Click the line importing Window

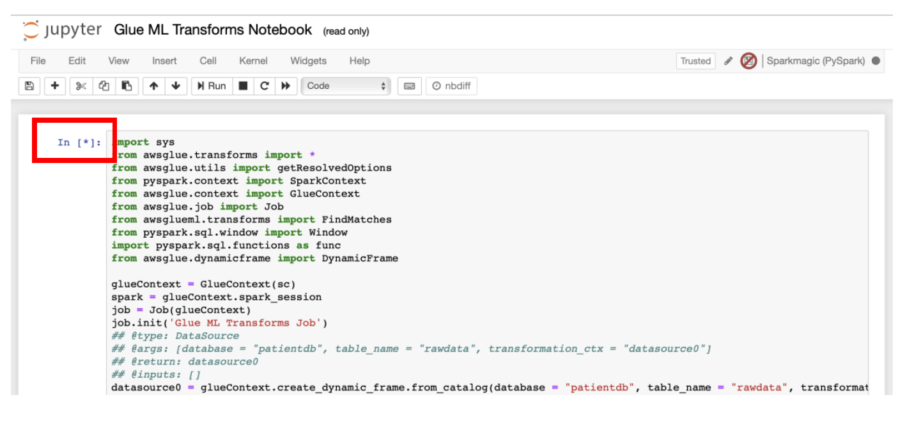point(229,232)
